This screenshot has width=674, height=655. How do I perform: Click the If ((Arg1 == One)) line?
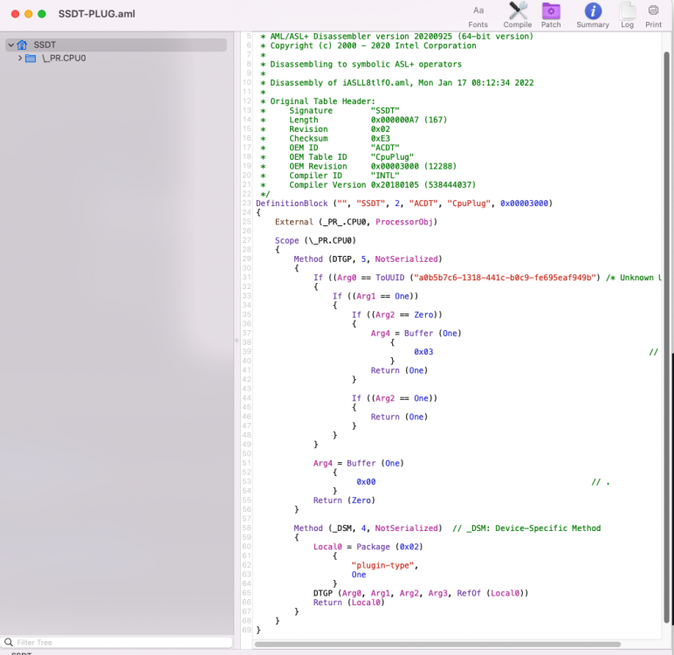point(375,296)
